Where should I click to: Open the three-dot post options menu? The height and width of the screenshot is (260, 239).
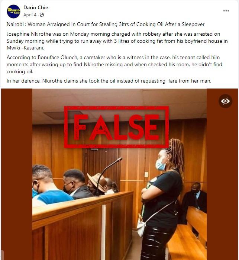(x=226, y=11)
